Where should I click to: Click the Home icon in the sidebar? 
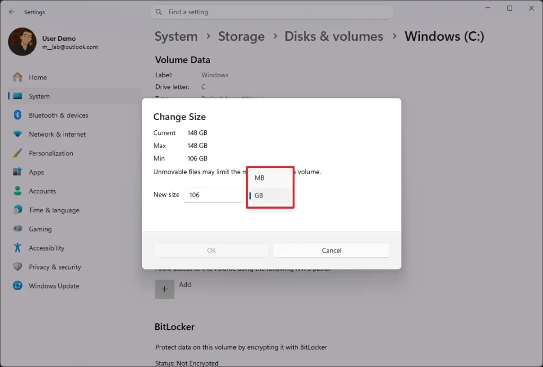17,77
